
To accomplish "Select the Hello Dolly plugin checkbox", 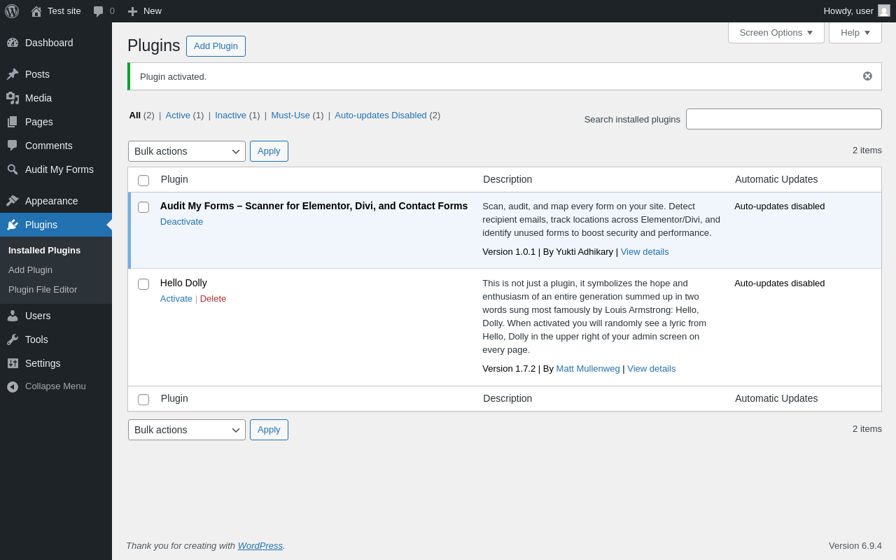I will [x=143, y=284].
